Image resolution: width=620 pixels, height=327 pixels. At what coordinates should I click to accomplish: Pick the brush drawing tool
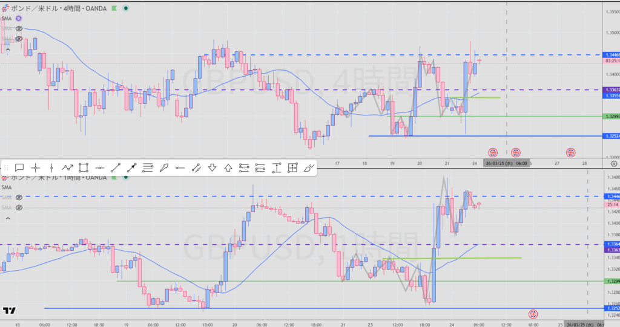point(309,168)
